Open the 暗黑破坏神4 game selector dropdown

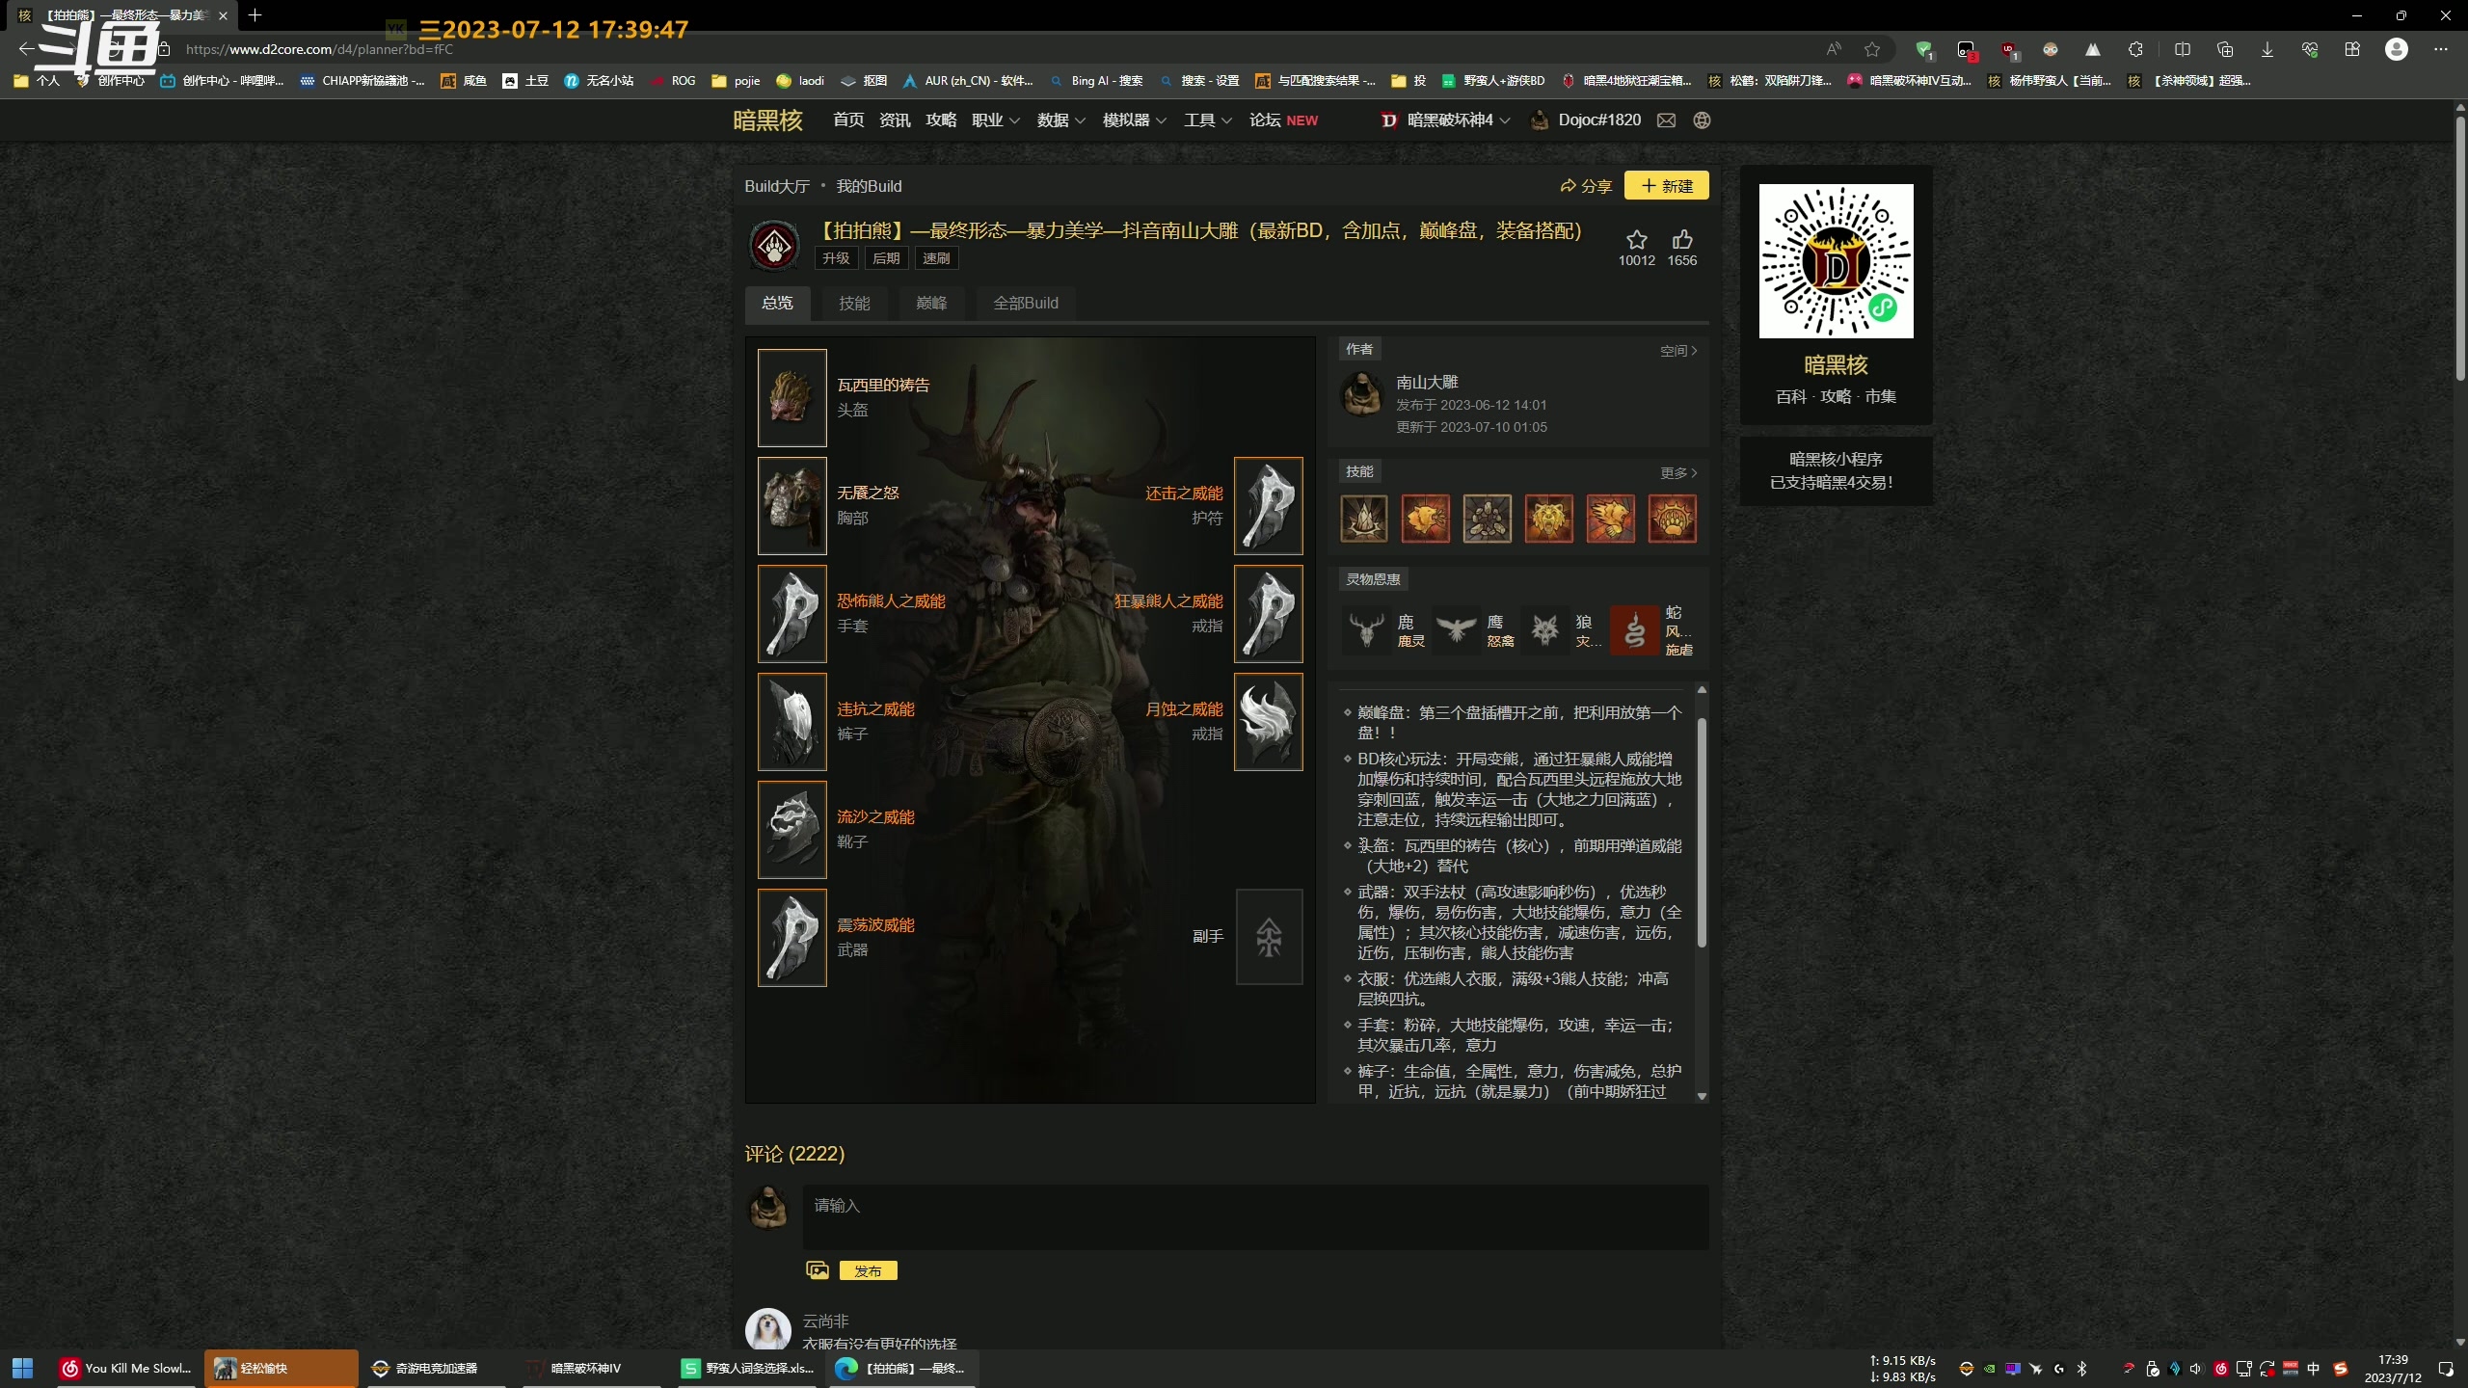coord(1445,120)
